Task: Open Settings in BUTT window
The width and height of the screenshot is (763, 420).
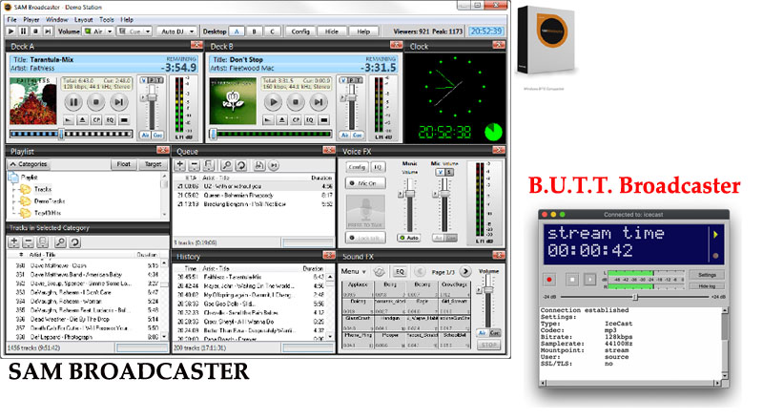Action: 707,275
